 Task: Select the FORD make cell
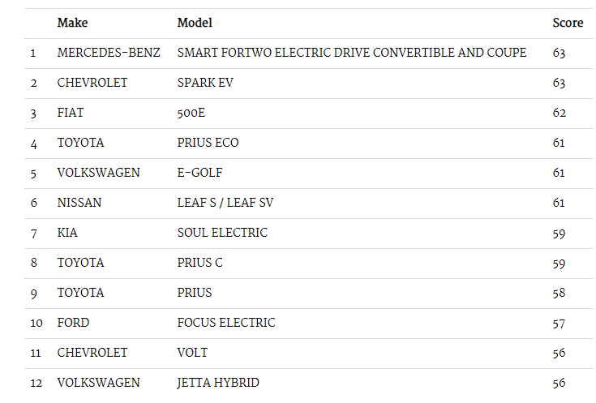point(73,323)
